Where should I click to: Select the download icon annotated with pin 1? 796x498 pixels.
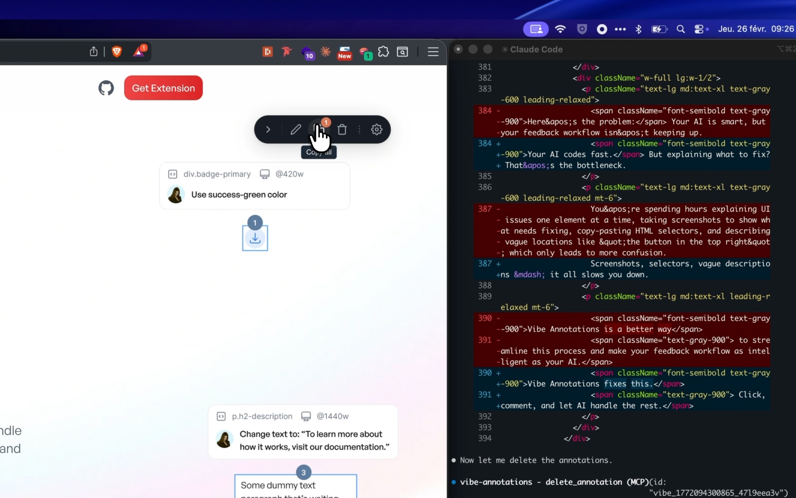pyautogui.click(x=255, y=238)
